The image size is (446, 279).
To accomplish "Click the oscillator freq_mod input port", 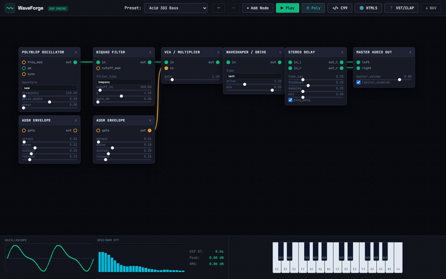I will 24,62.
